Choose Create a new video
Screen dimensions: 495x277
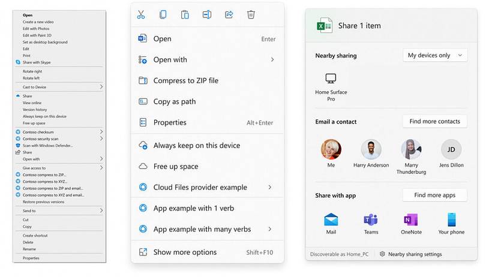(38, 22)
